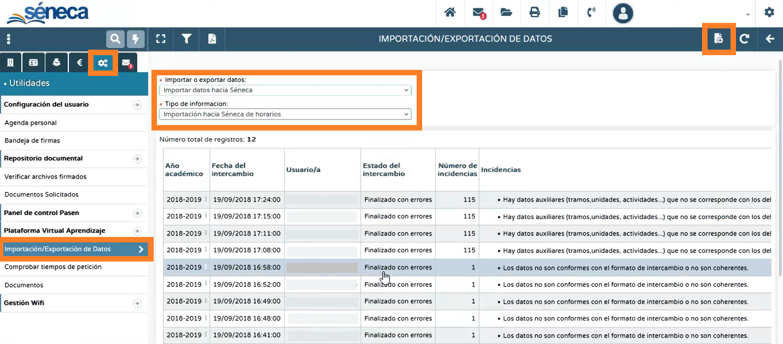The image size is (783, 344).
Task: Open the folder icon in top bar
Action: 506,13
